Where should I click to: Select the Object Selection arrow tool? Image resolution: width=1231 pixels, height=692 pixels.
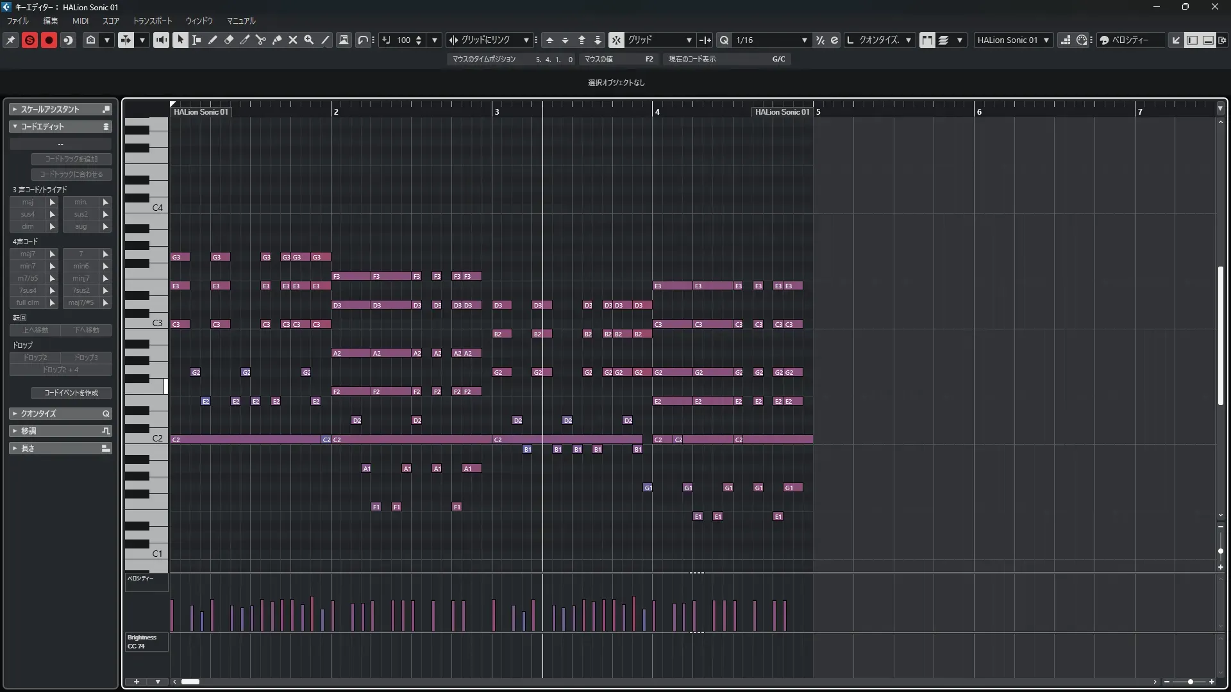tap(181, 40)
